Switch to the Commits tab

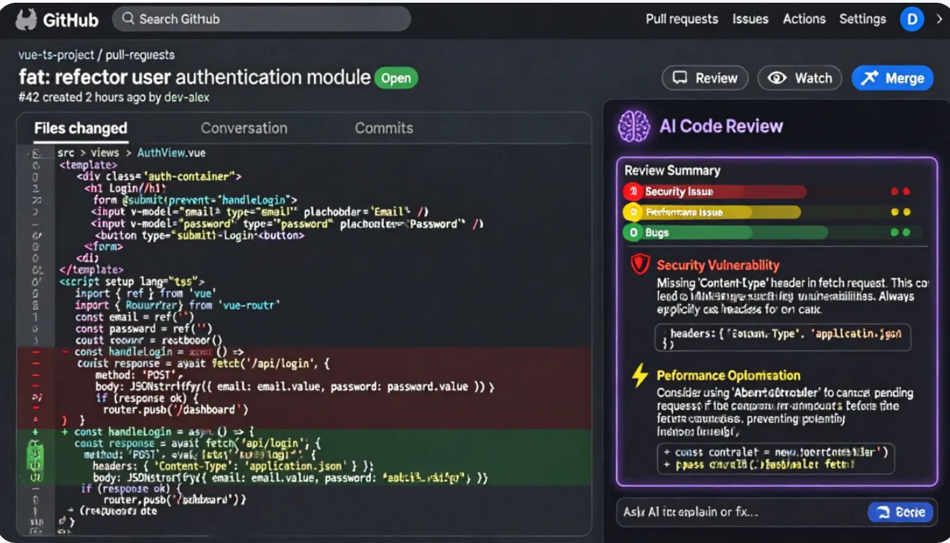point(384,128)
